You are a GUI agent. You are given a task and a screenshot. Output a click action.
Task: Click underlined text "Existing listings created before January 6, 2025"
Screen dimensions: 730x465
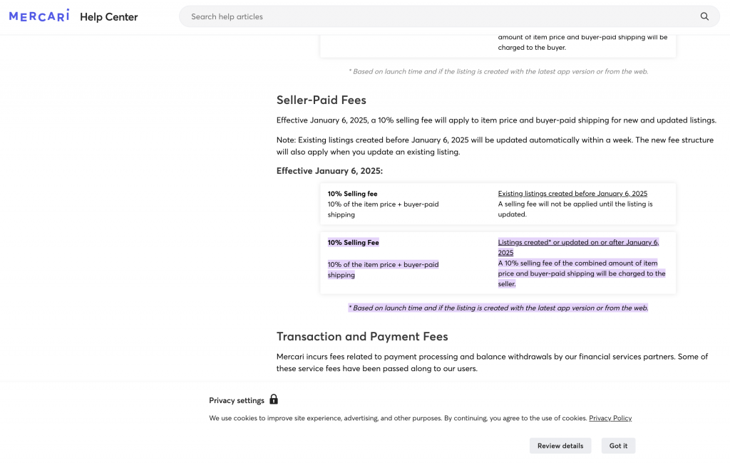[x=572, y=194]
